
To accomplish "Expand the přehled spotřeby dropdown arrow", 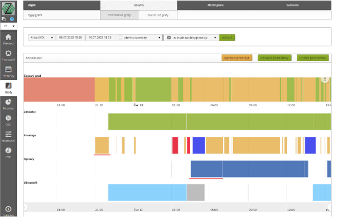I will click(x=160, y=38).
